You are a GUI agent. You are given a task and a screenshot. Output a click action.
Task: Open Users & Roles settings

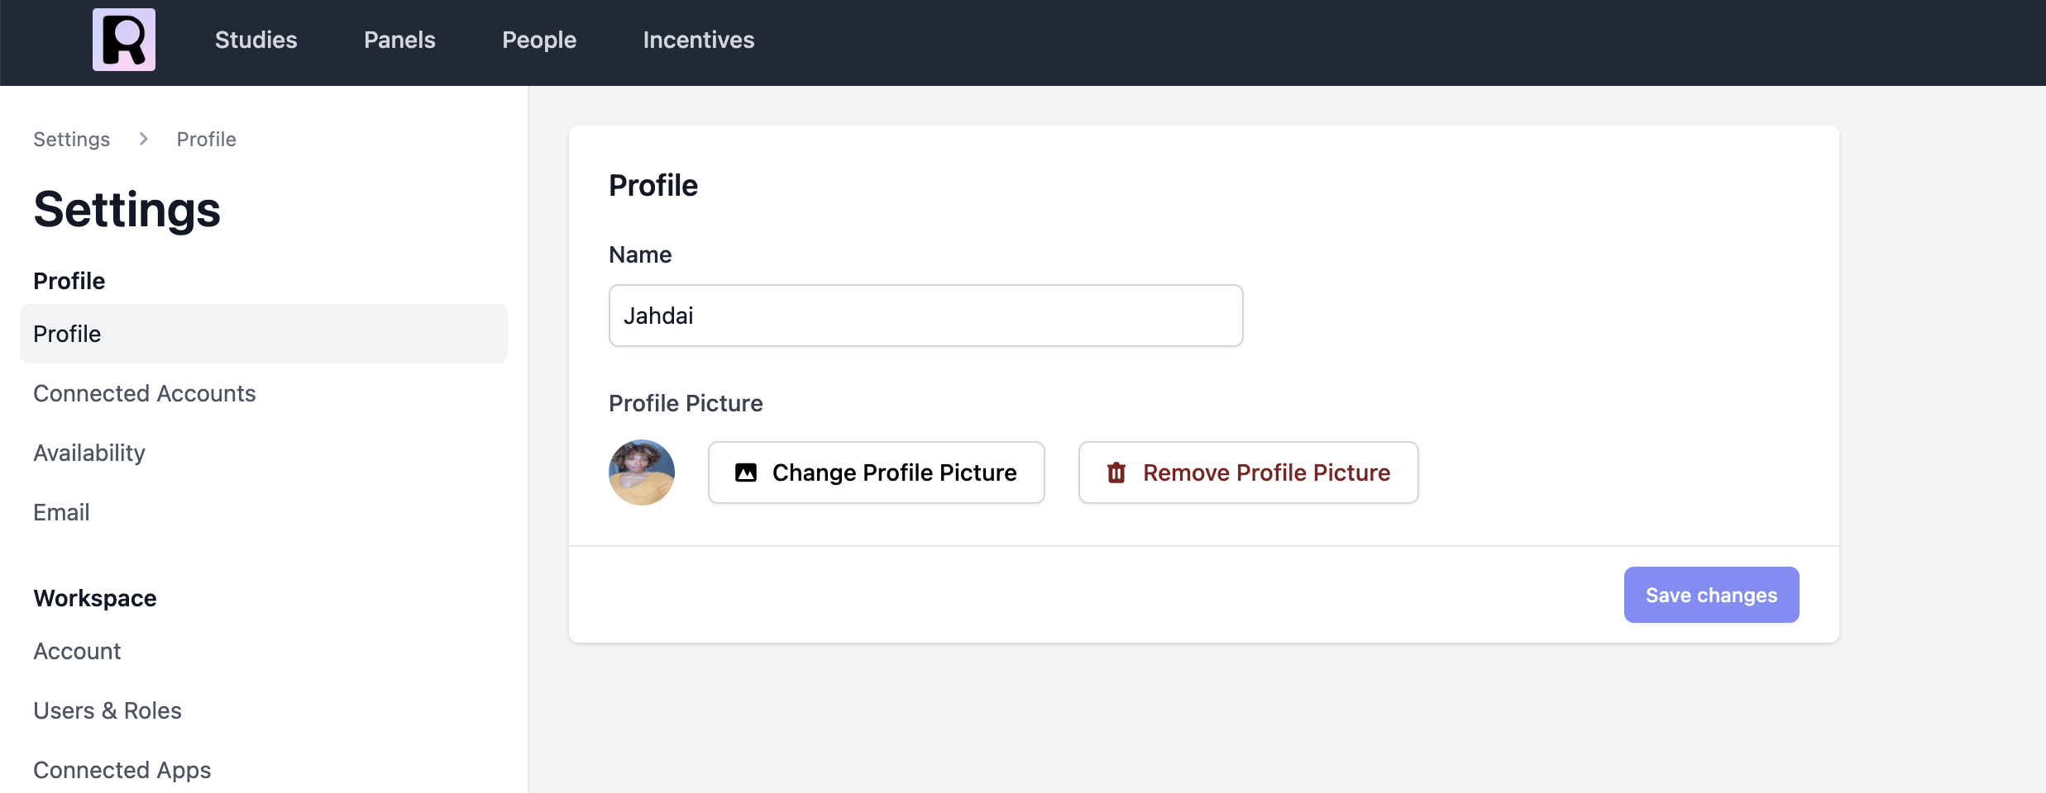(x=108, y=710)
